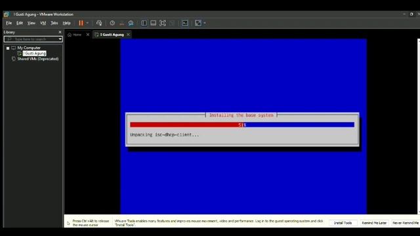The image size is (420, 236).
Task: Open the File menu
Action: pos(9,23)
